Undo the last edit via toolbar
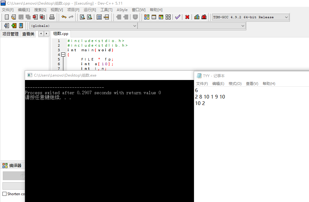This screenshot has width=309, height=202. (x=64, y=17)
